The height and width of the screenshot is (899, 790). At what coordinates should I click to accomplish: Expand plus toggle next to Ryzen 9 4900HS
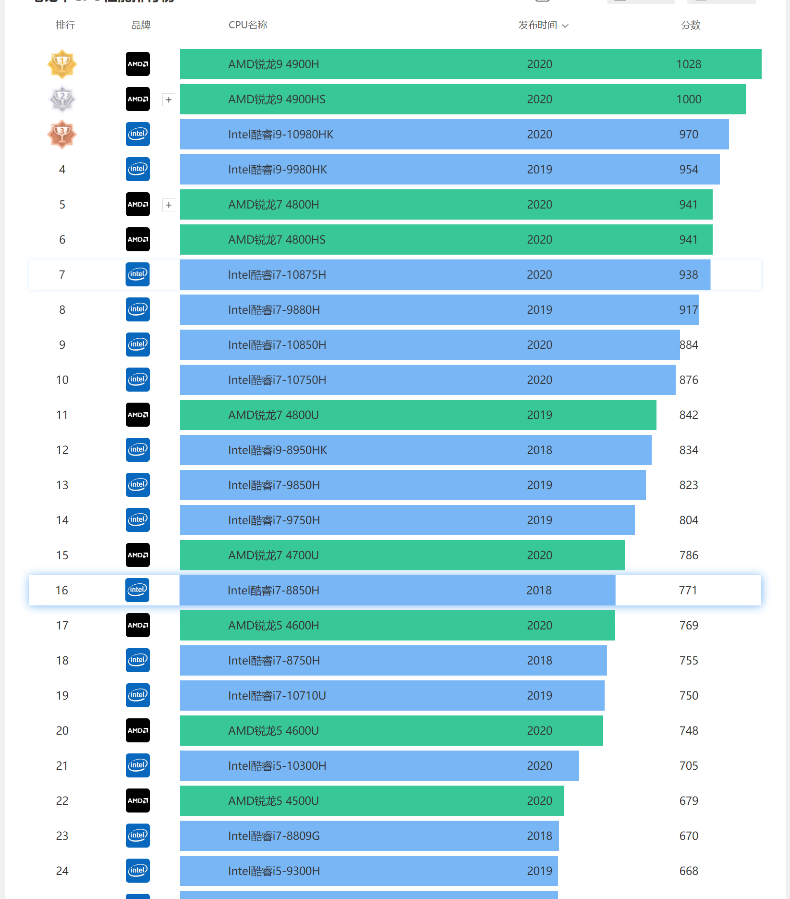tap(169, 100)
